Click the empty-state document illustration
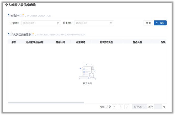The width and height of the screenshot is (175, 115). [x=87, y=71]
